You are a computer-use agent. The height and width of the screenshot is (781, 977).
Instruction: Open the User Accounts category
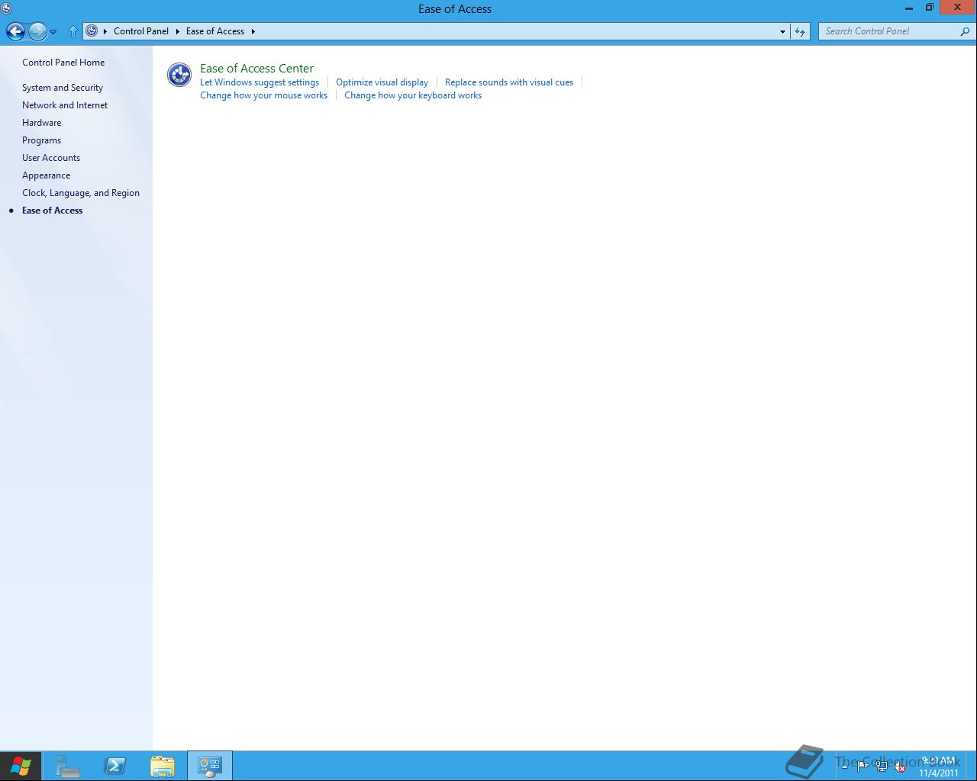[x=51, y=158]
